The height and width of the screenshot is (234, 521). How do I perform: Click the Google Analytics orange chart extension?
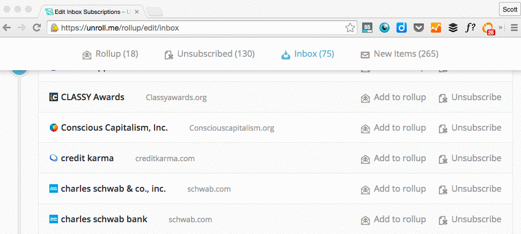click(x=436, y=28)
